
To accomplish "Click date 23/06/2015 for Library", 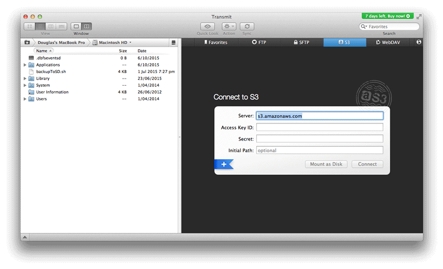I will pos(150,79).
